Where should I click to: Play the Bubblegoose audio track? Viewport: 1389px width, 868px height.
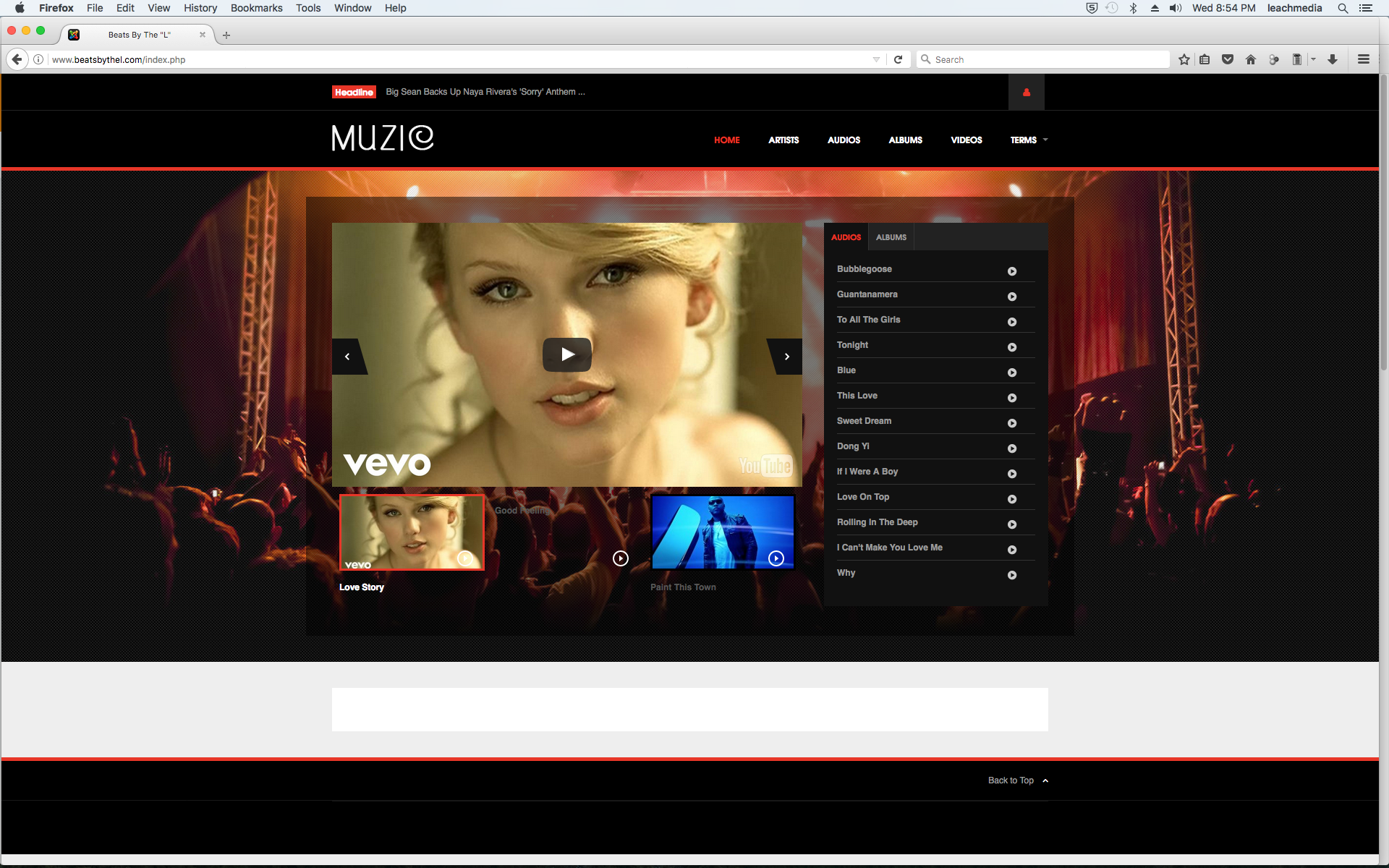point(1012,271)
